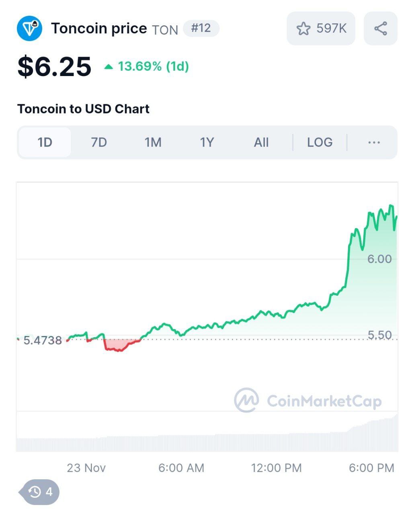Screen dimensions: 414x515
Task: Toggle LOG scale on chart
Action: pos(320,142)
